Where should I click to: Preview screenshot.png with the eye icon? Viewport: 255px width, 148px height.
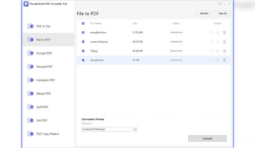coord(211,42)
